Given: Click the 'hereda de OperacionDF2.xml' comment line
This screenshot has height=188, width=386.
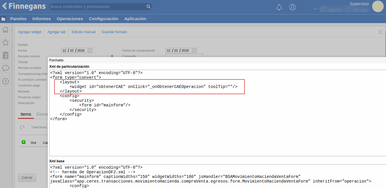Looking at the screenshot, I should [93, 172].
